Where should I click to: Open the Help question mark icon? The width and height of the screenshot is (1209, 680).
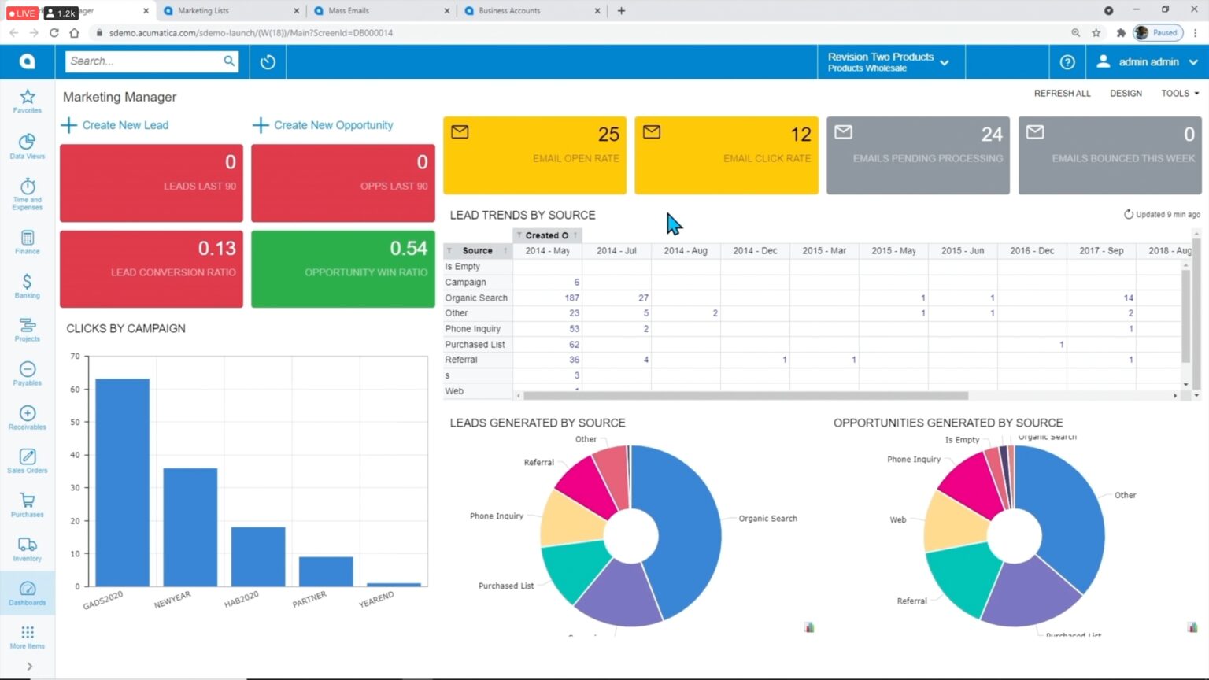click(1067, 61)
